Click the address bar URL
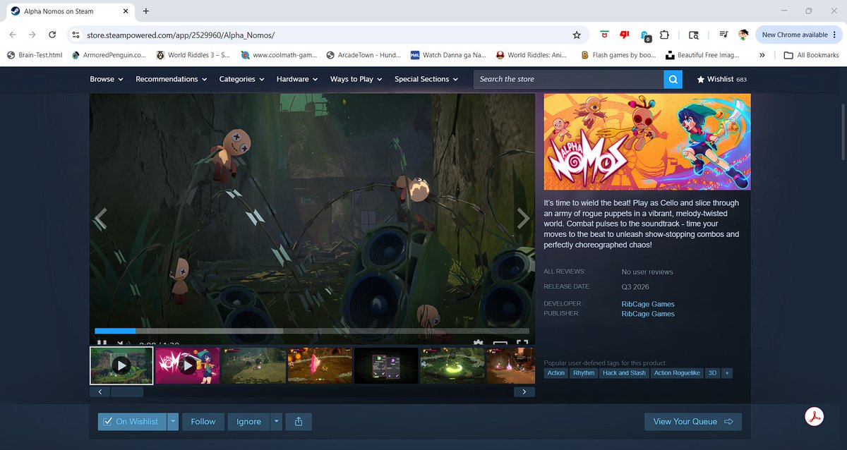Screen dimensions: 847x450 (x=180, y=35)
